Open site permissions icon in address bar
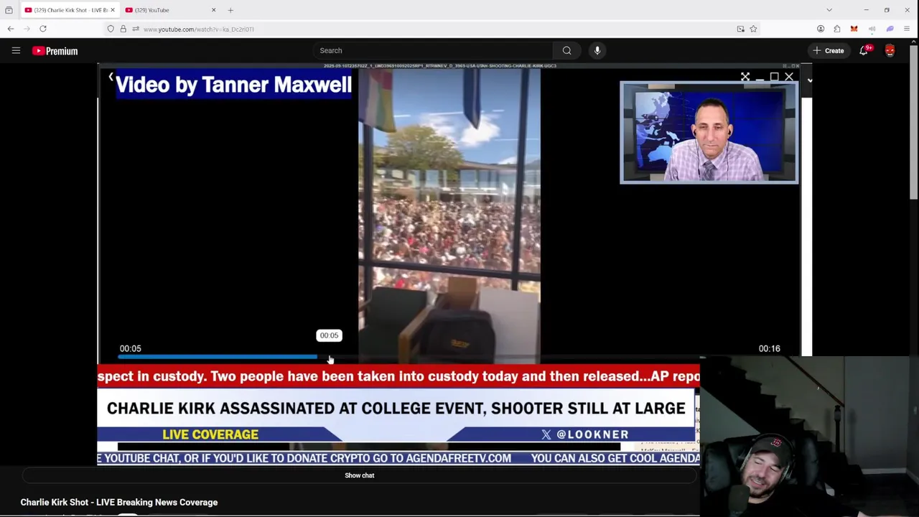Image resolution: width=919 pixels, height=517 pixels. 136,29
